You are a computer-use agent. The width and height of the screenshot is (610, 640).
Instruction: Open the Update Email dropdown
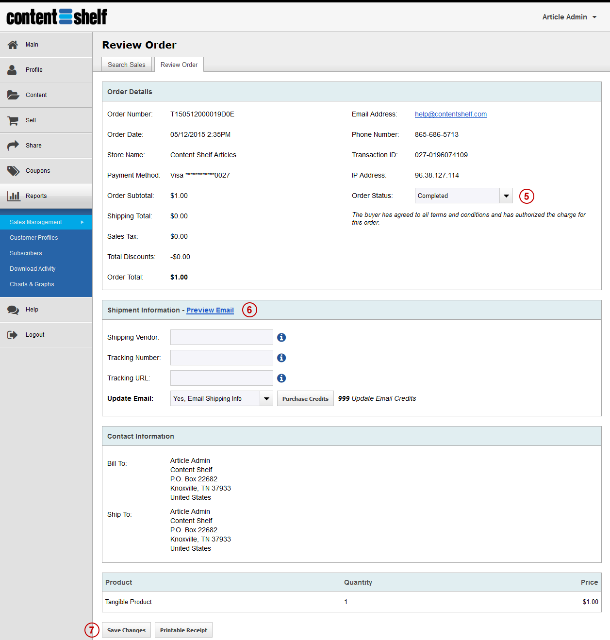pyautogui.click(x=221, y=398)
